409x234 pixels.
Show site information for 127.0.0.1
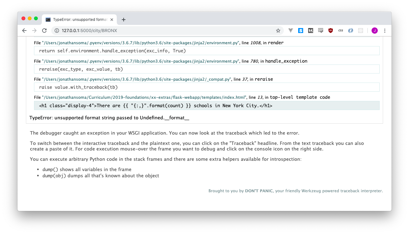[x=57, y=31]
